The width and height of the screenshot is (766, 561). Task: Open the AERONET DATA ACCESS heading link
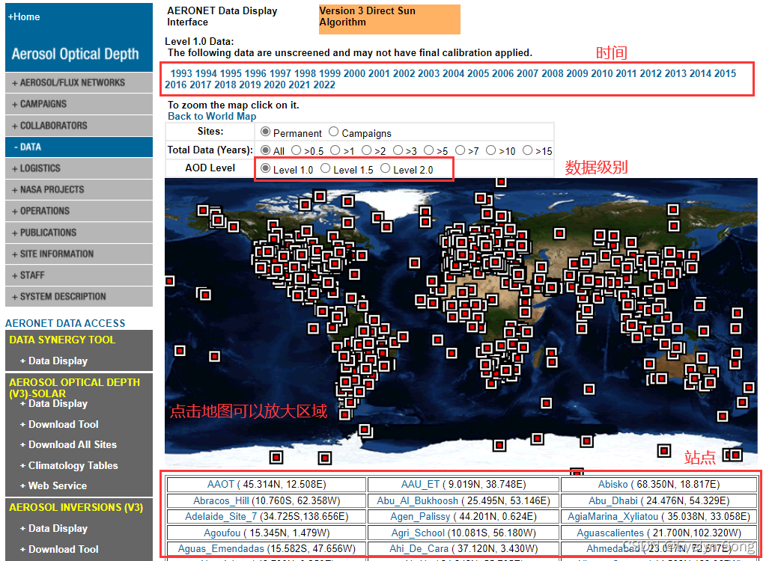pos(65,323)
